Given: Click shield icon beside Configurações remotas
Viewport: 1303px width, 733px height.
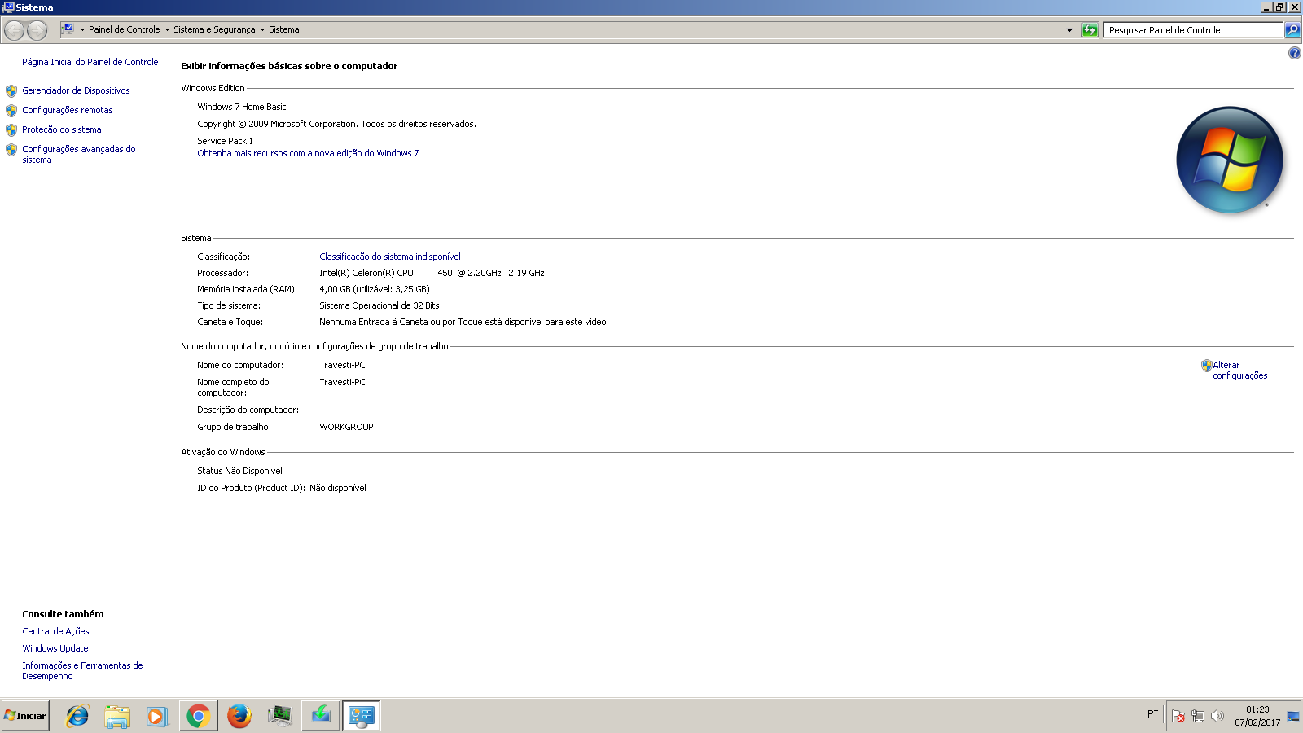Looking at the screenshot, I should click(x=11, y=111).
